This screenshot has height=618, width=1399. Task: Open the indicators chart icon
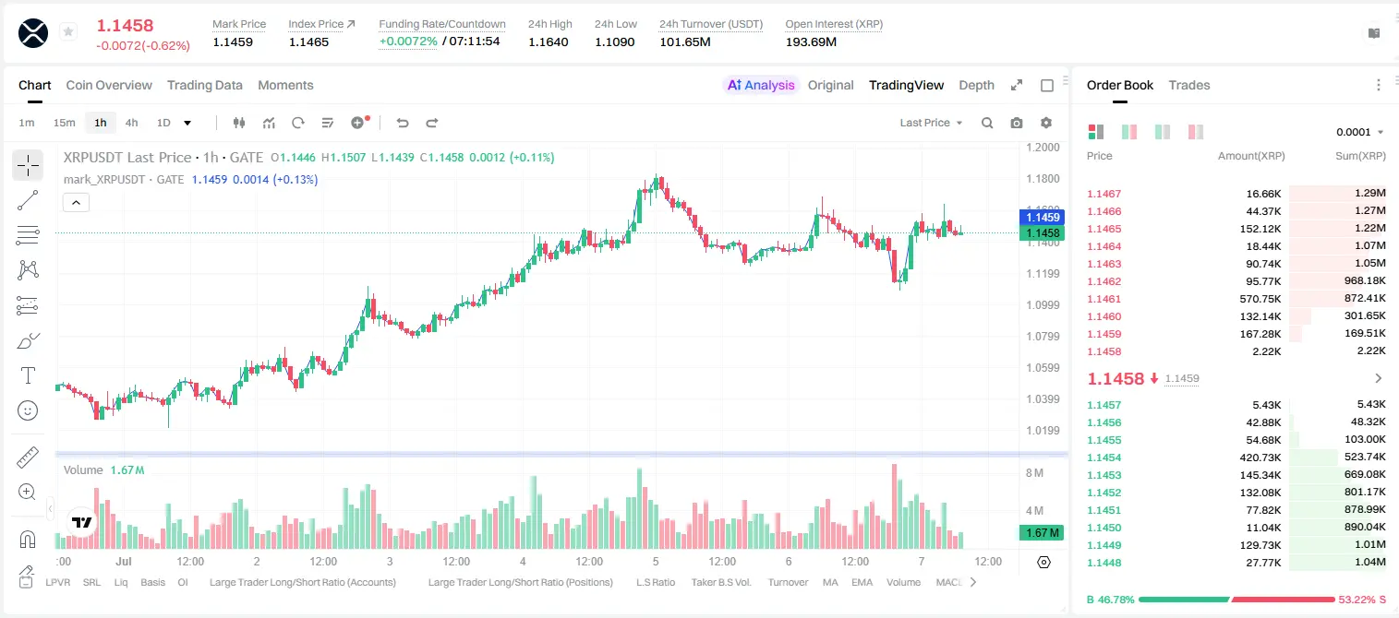pyautogui.click(x=269, y=123)
